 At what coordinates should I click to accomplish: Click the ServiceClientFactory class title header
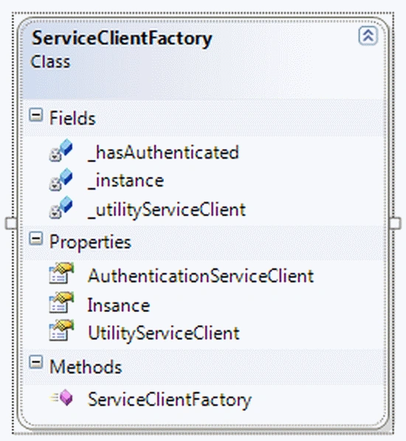pyautogui.click(x=122, y=38)
